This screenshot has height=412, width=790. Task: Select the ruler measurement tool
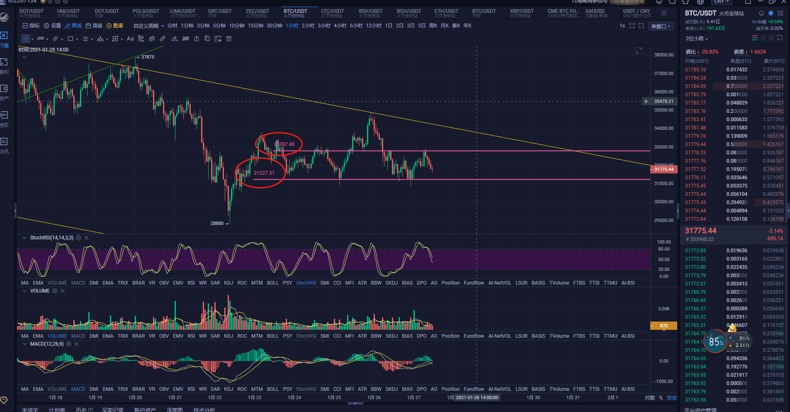tap(163, 39)
